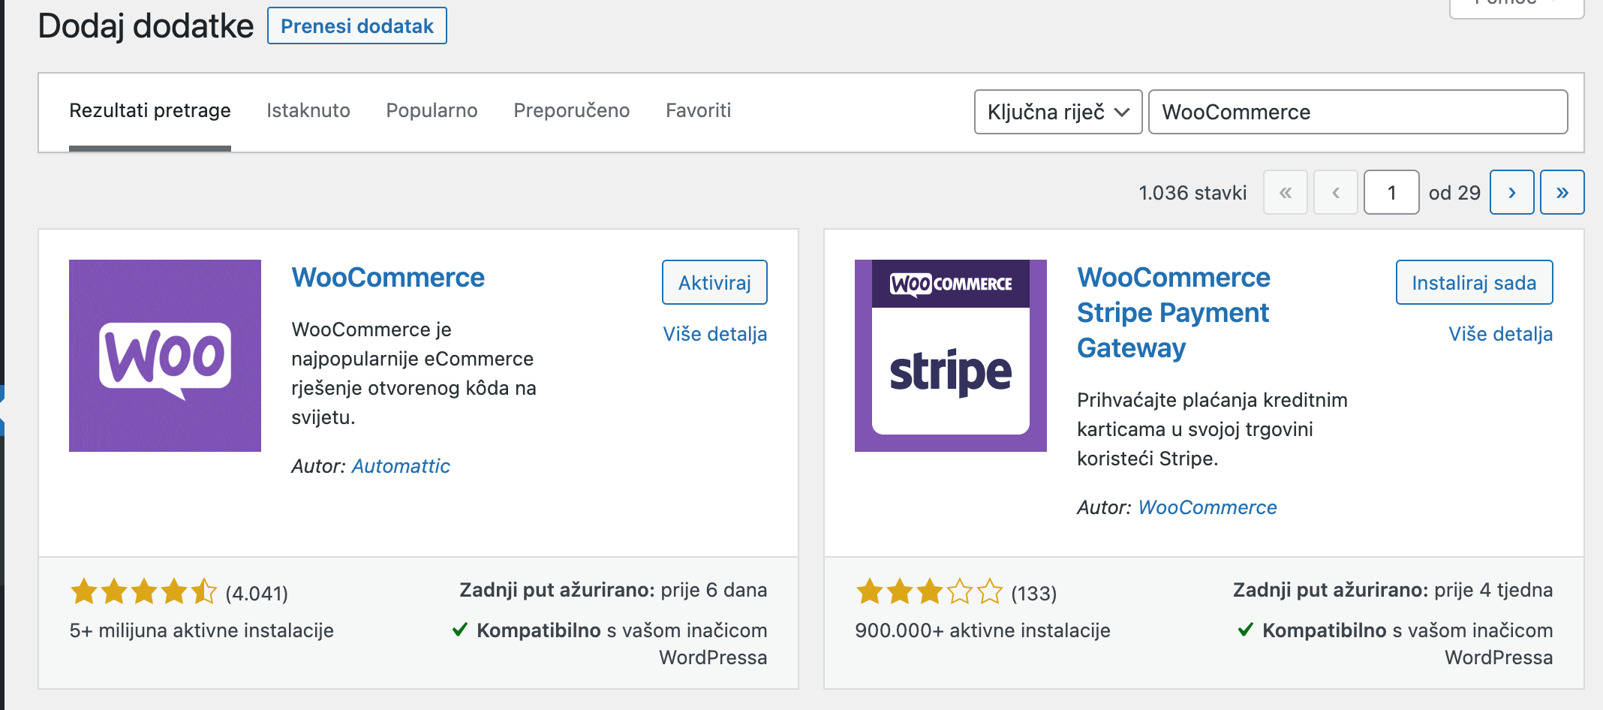
Task: Activate the WooCommerce plugin
Action: [714, 282]
